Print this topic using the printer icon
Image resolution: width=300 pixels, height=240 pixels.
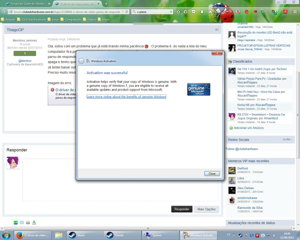coord(28,222)
